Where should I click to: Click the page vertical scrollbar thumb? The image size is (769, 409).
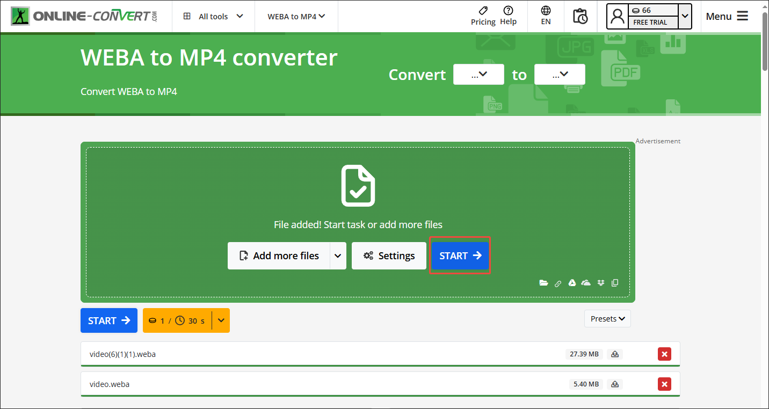[765, 41]
